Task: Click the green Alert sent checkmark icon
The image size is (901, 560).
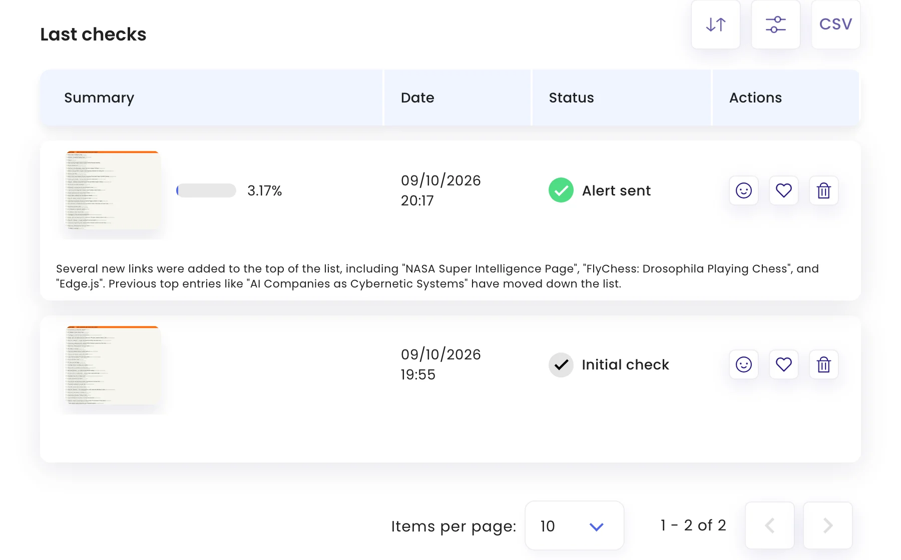Action: [561, 190]
